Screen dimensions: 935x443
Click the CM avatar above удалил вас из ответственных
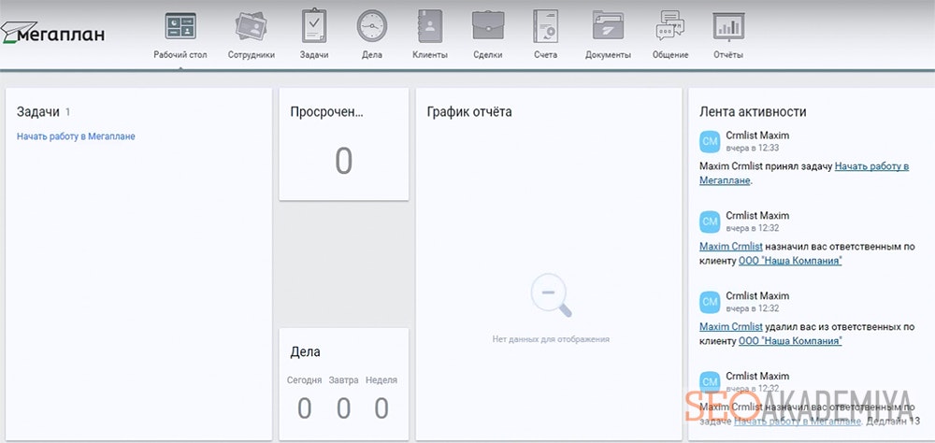pos(710,302)
